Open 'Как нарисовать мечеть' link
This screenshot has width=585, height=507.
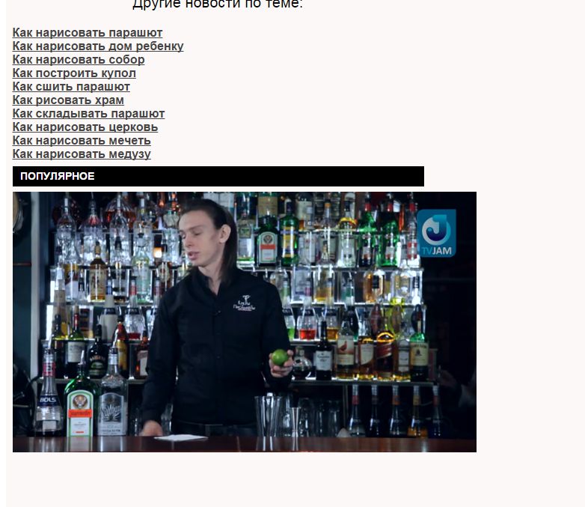[x=82, y=141]
